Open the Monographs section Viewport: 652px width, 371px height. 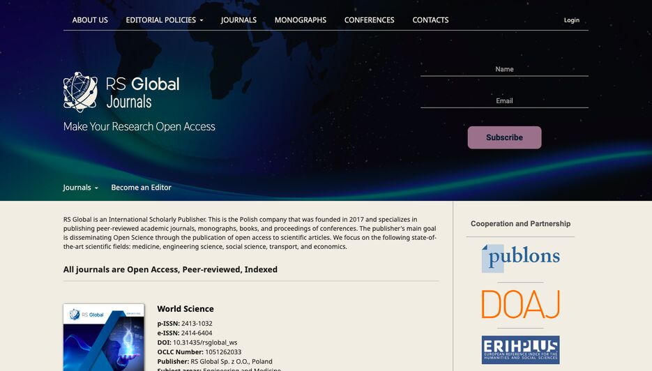click(301, 20)
